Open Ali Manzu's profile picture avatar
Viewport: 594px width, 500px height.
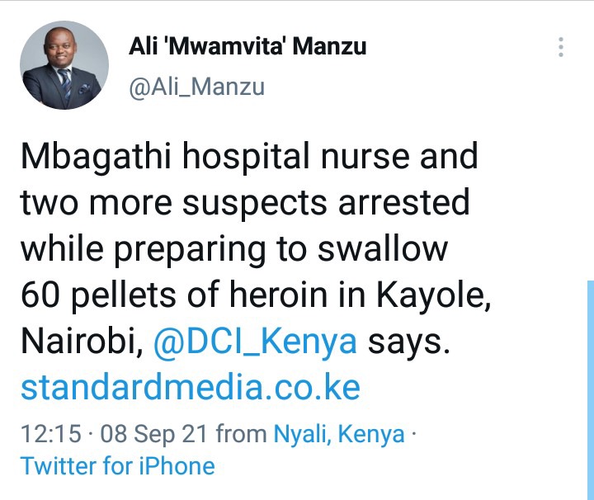pyautogui.click(x=64, y=65)
